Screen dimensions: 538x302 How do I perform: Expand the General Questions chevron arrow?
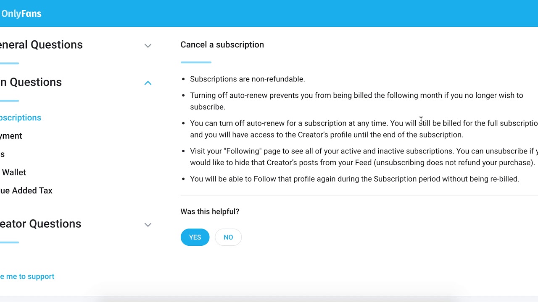pos(148,45)
